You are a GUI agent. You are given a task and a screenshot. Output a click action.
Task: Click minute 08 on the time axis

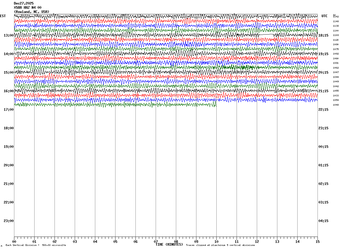[x=176, y=242]
